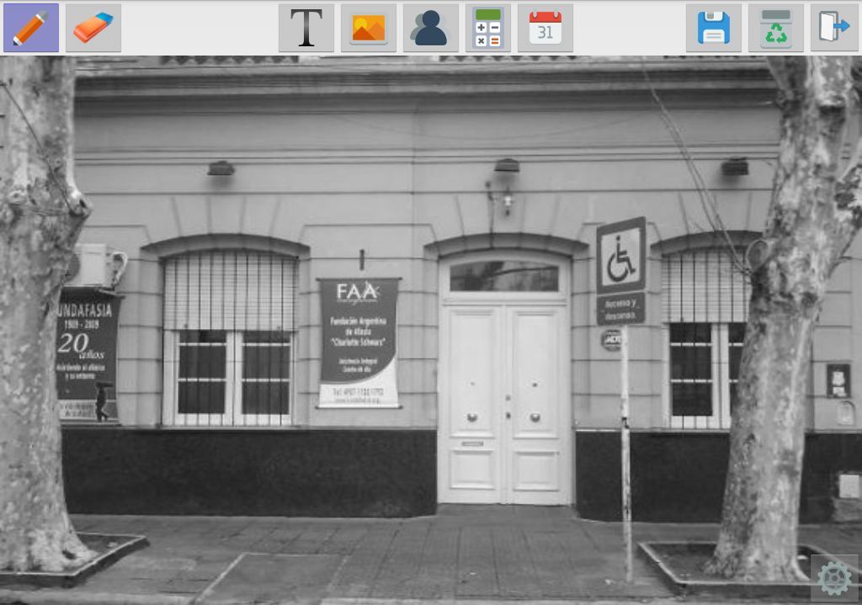Open the person contacts icon

[430, 28]
